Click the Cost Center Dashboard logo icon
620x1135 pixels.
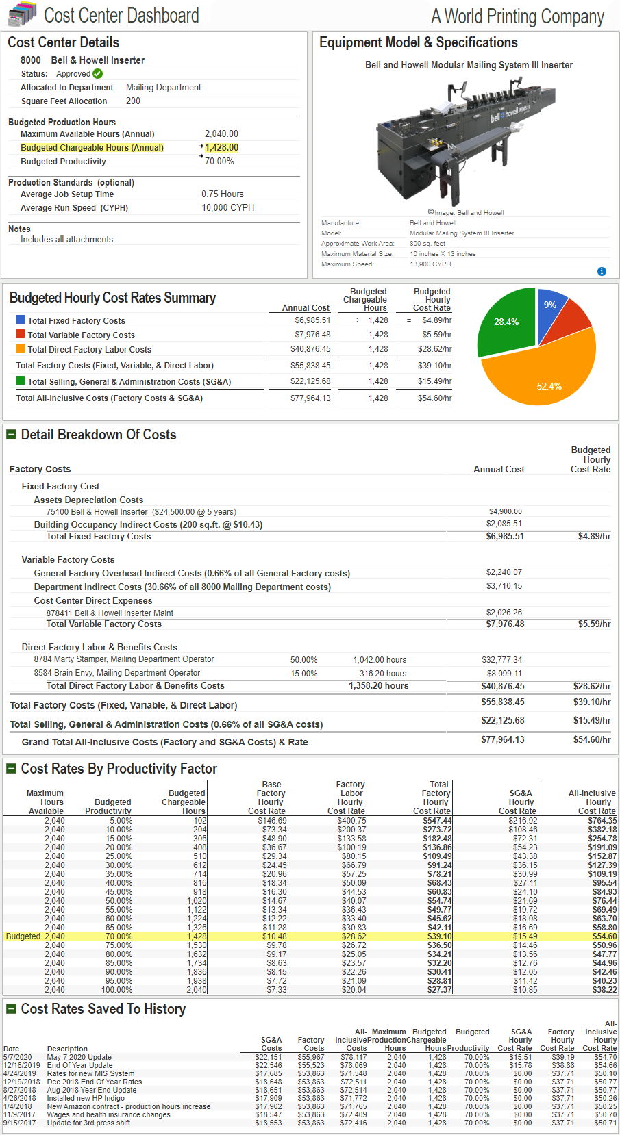[x=21, y=14]
